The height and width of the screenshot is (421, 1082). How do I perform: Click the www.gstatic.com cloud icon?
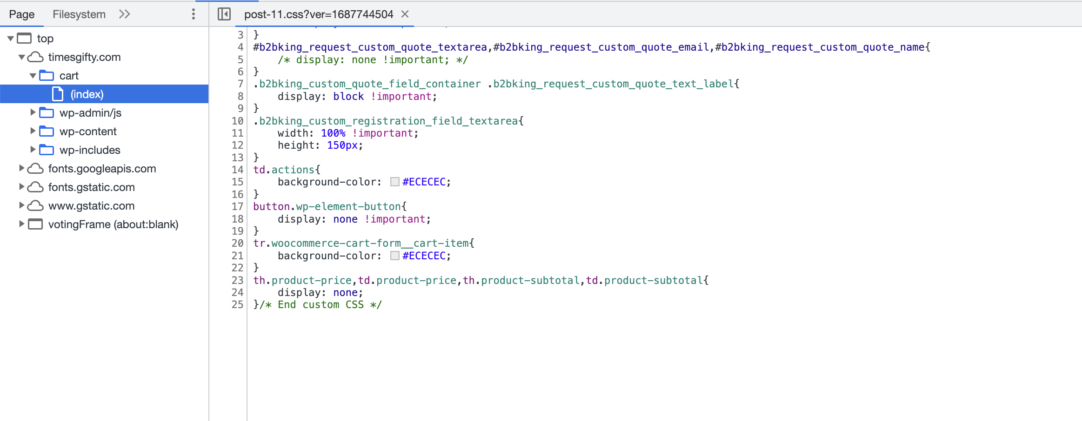(35, 205)
